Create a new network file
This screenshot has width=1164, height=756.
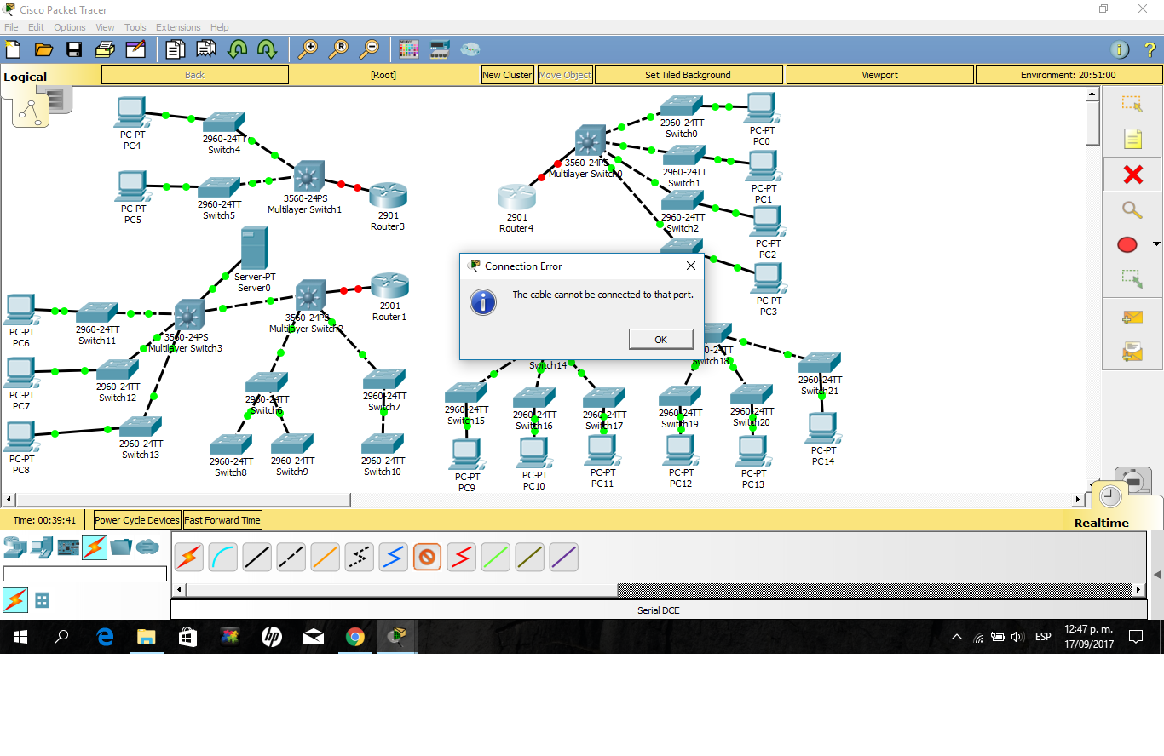(14, 49)
